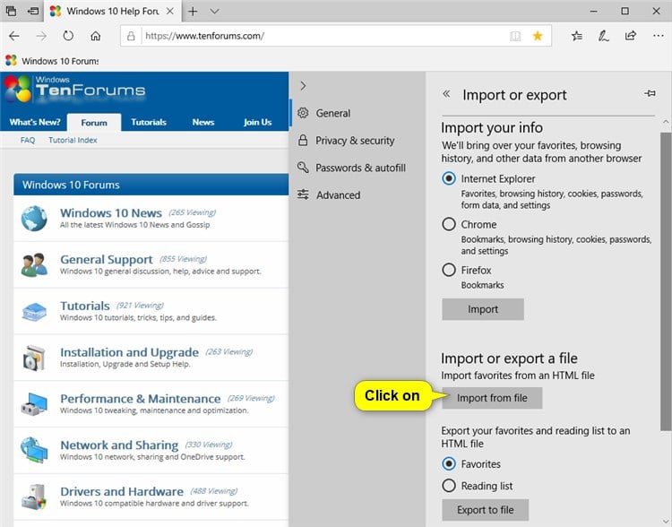Open the Favorites hub icon
Viewport: 672px width, 527px height.
click(x=577, y=36)
